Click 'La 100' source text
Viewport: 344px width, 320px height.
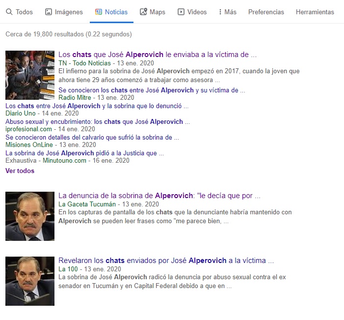click(68, 269)
